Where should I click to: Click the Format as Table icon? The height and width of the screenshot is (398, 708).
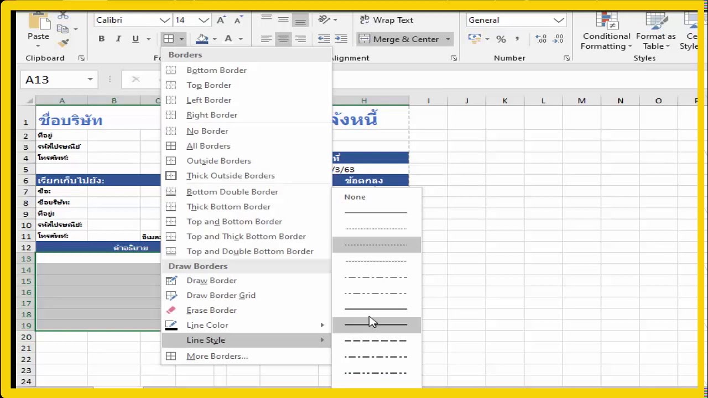656,20
